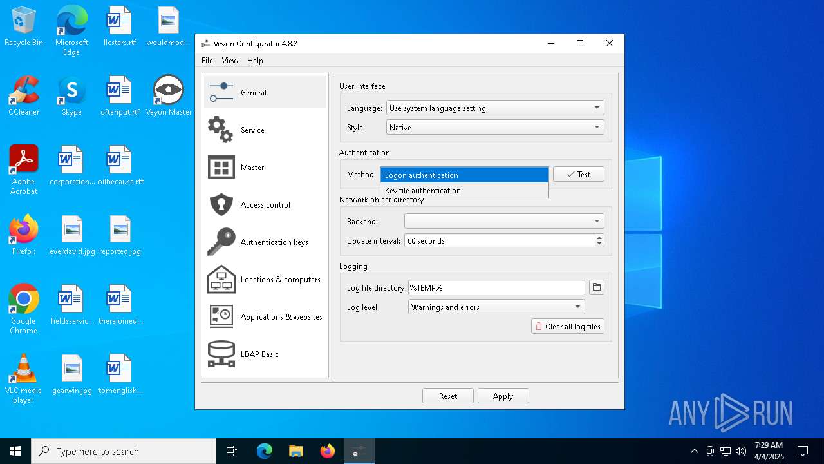Select the llcstars.rtf desktop file

(120, 27)
